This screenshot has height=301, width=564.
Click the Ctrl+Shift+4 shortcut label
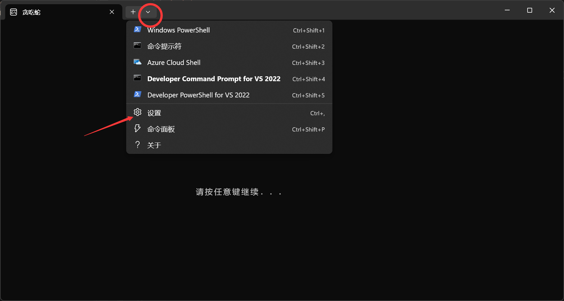(309, 79)
